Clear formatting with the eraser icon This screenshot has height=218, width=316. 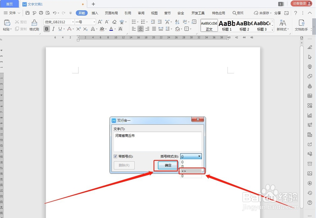tap(114, 22)
